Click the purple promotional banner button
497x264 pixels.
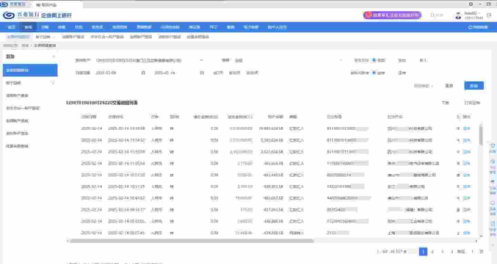(392, 15)
